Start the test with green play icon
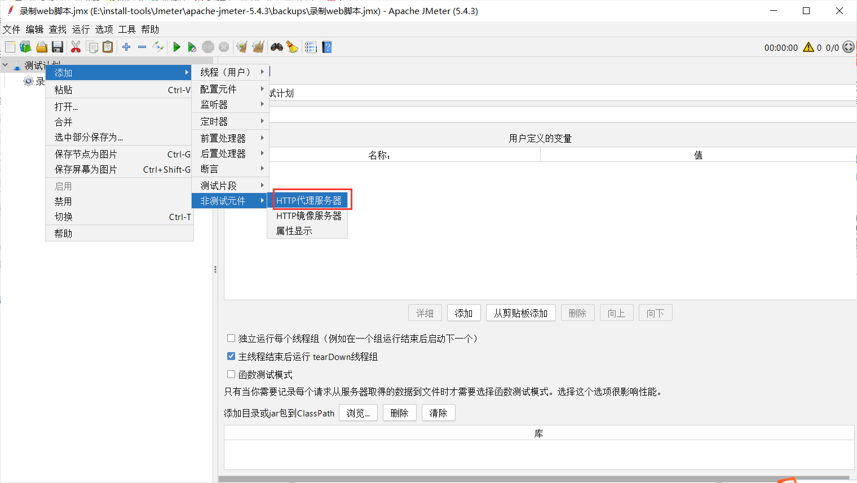The height and width of the screenshot is (483, 857). (x=176, y=47)
